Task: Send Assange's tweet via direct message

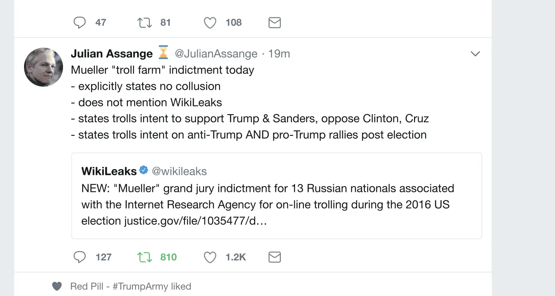Action: pyautogui.click(x=275, y=257)
